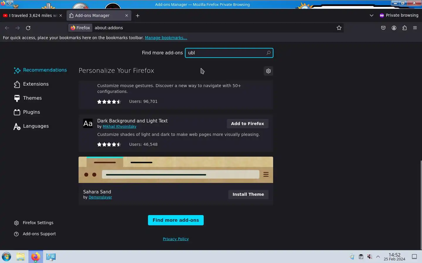Close the Add-ons Manager tab
The height and width of the screenshot is (263, 422).
127,15
